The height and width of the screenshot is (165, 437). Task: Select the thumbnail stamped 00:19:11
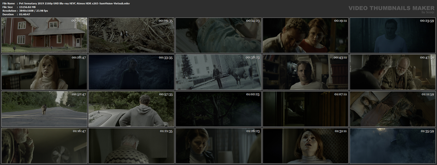(306, 35)
